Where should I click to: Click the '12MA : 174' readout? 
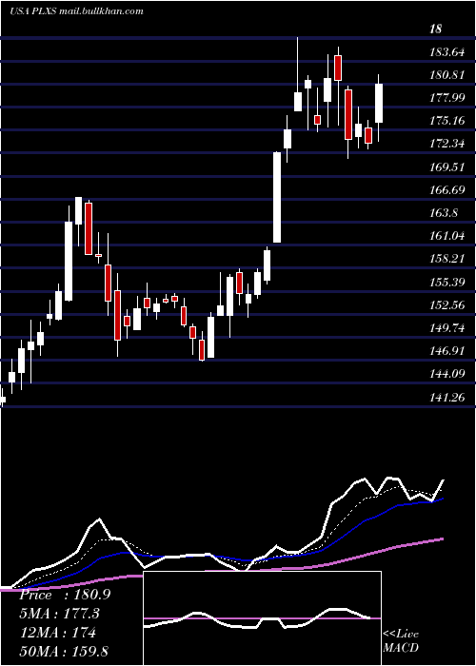point(58,633)
